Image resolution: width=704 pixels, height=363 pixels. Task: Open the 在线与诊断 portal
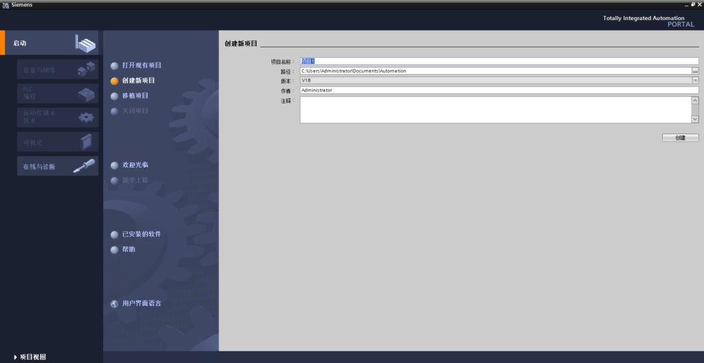pyautogui.click(x=58, y=166)
